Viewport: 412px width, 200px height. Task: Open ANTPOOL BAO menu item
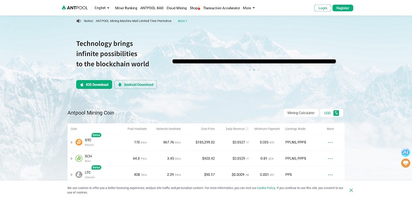[x=152, y=8]
